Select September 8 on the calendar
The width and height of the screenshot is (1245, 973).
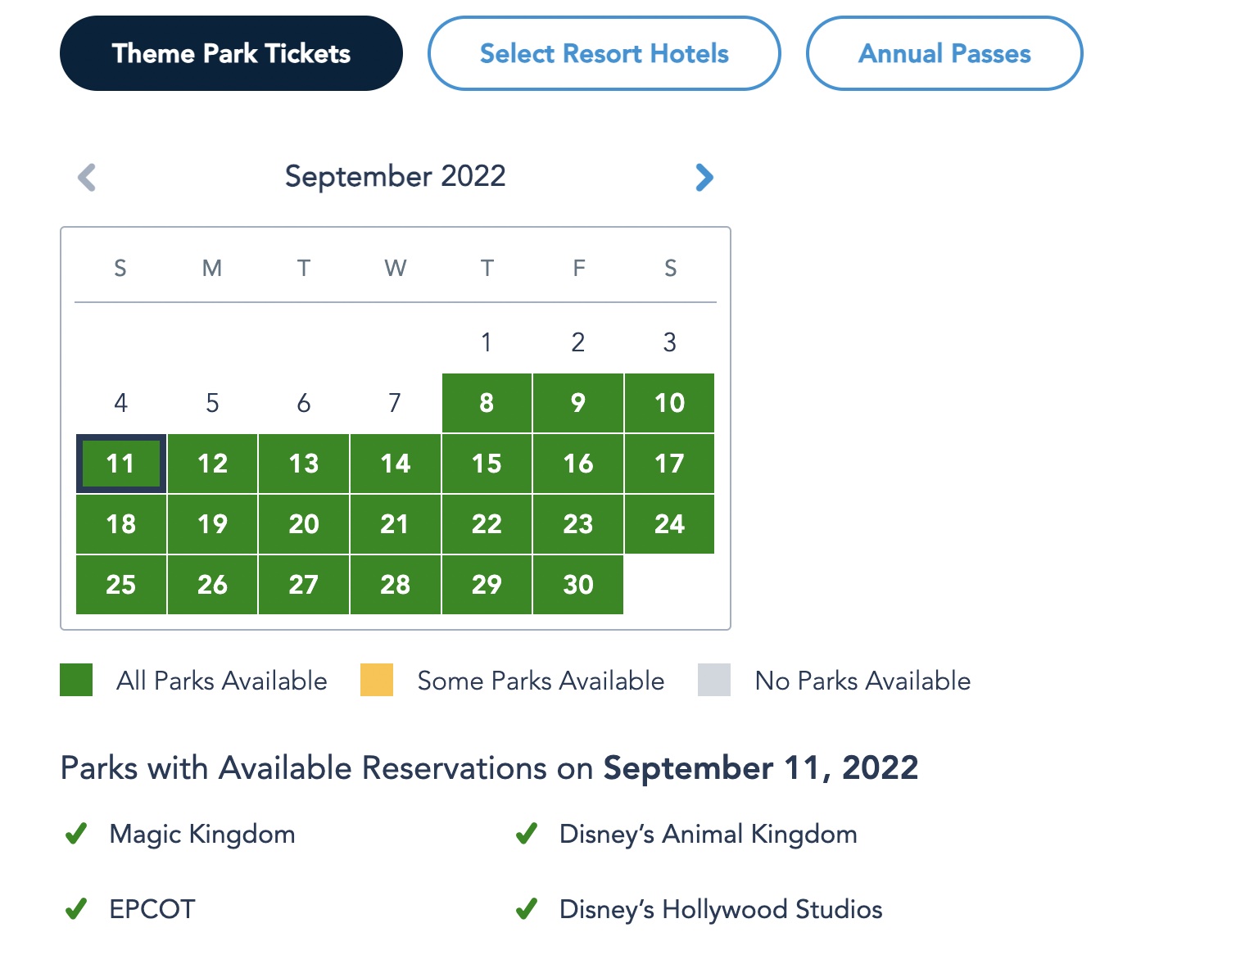(487, 403)
